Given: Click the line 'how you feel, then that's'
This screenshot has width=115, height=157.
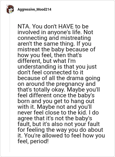Looking at the screenshot, I should pyautogui.click(x=50, y=55).
